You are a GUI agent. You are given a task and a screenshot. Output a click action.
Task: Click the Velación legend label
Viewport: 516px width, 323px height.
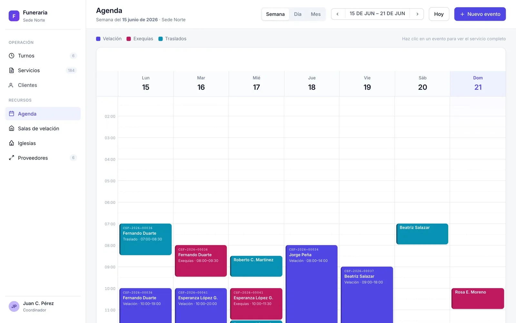[112, 39]
